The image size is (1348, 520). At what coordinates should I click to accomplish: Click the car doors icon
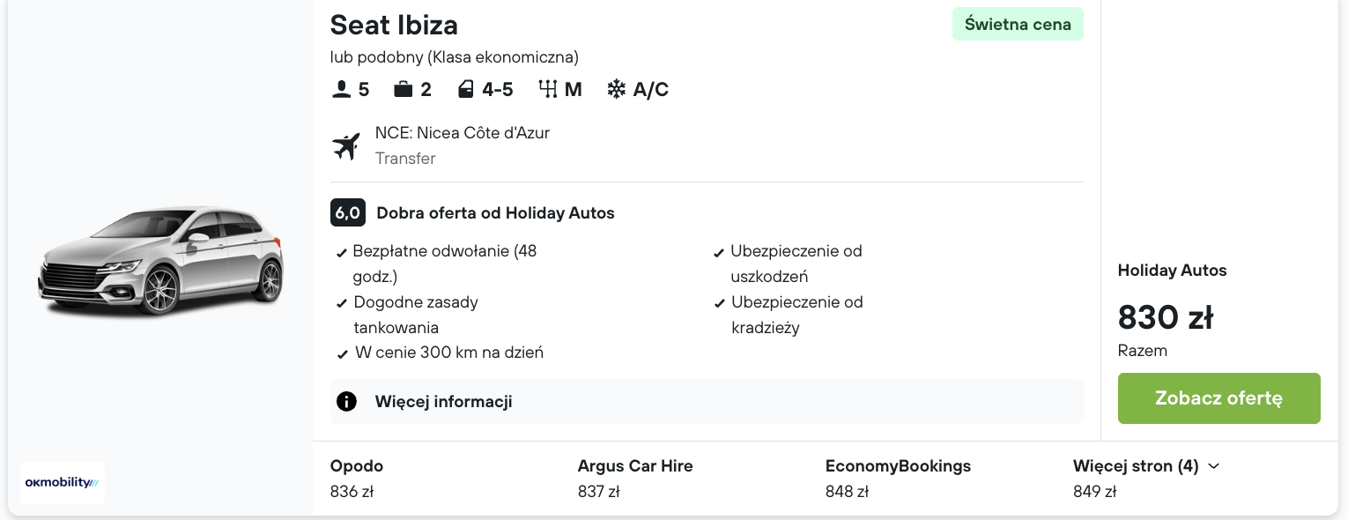point(466,89)
